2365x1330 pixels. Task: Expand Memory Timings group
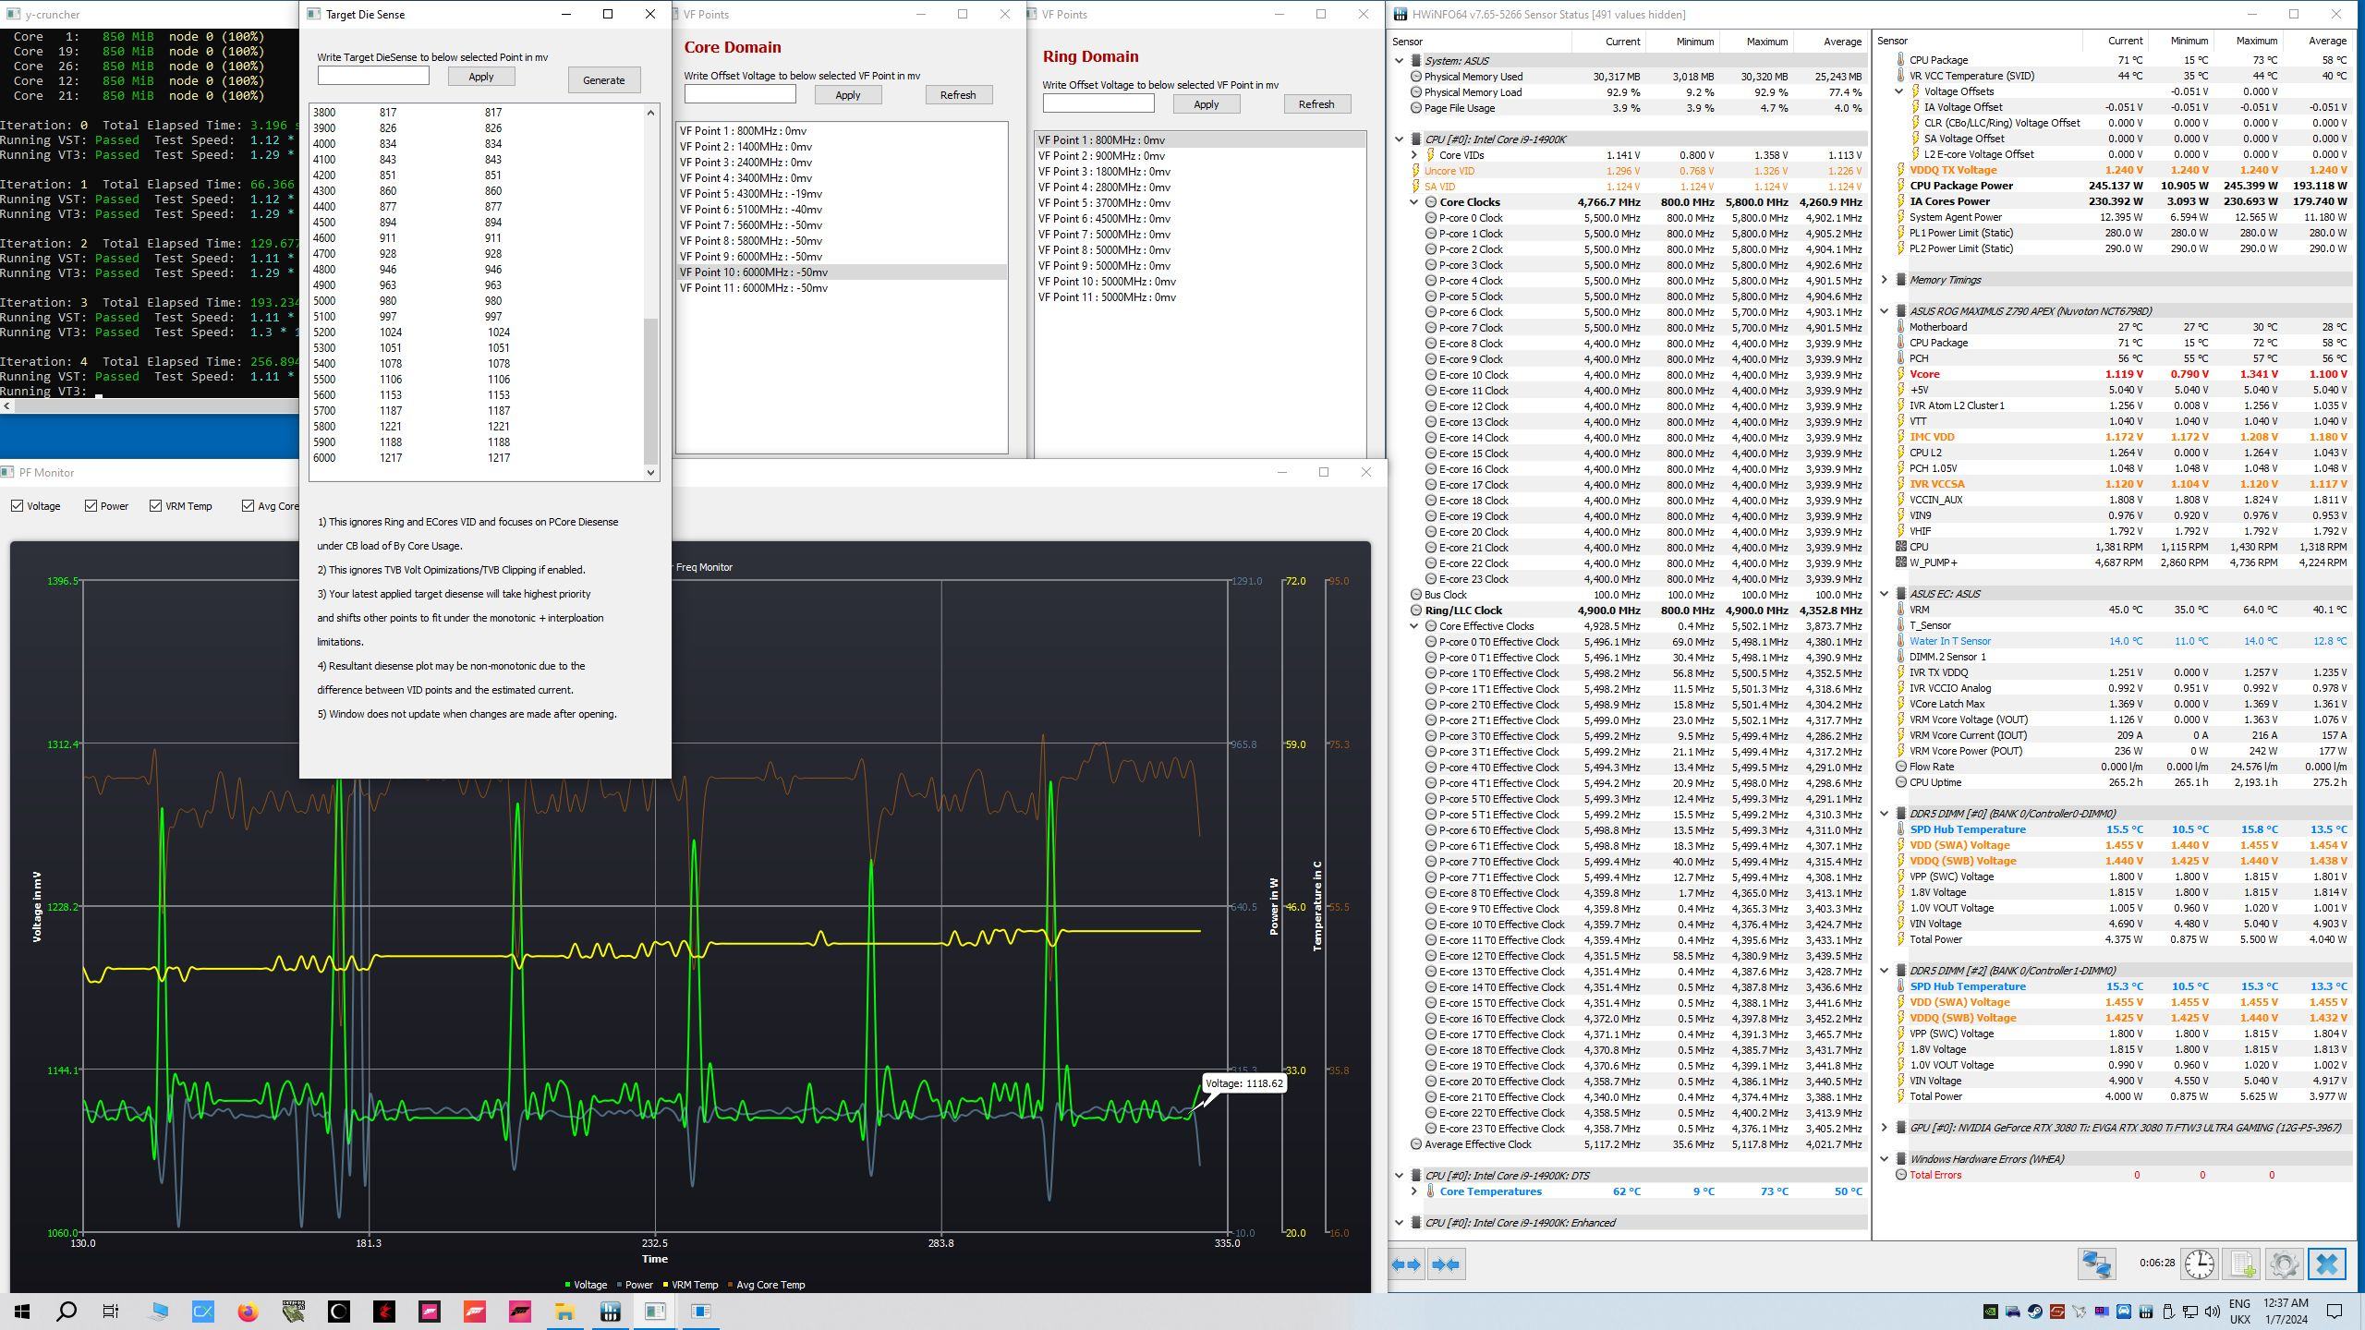(1885, 280)
